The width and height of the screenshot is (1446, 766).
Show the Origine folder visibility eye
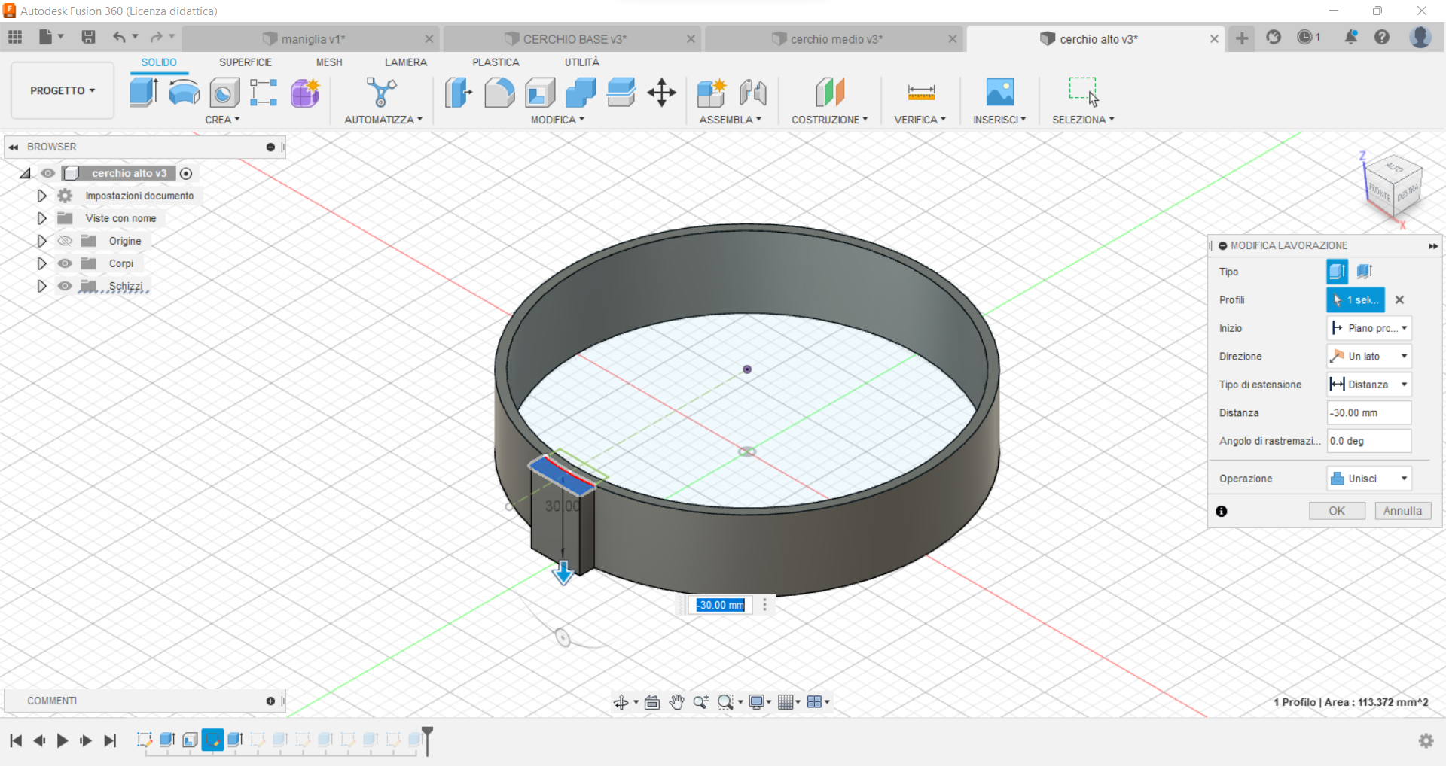point(65,241)
